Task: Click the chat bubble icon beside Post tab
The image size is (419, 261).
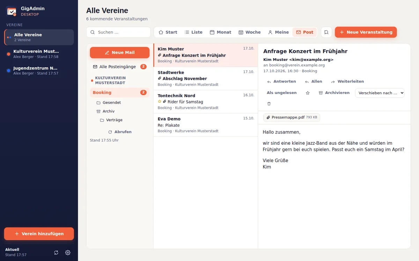Action: pos(326,32)
